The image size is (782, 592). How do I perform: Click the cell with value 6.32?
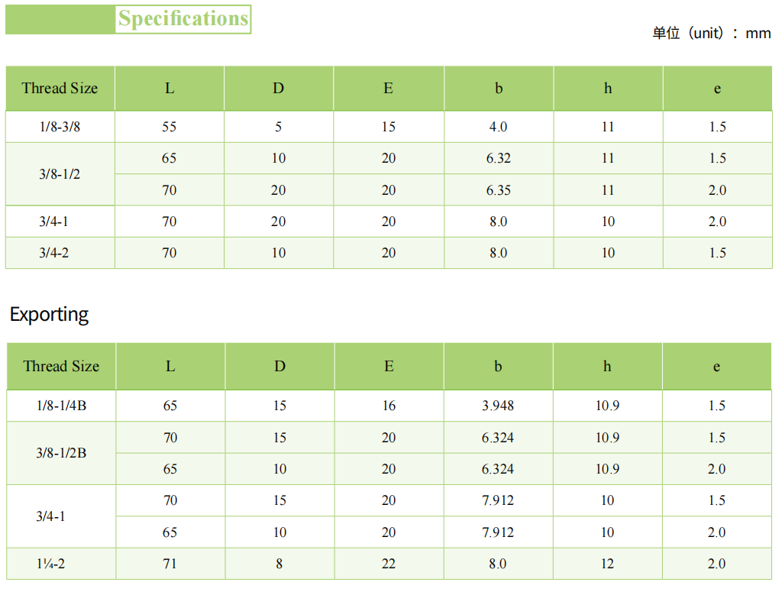[x=498, y=158]
